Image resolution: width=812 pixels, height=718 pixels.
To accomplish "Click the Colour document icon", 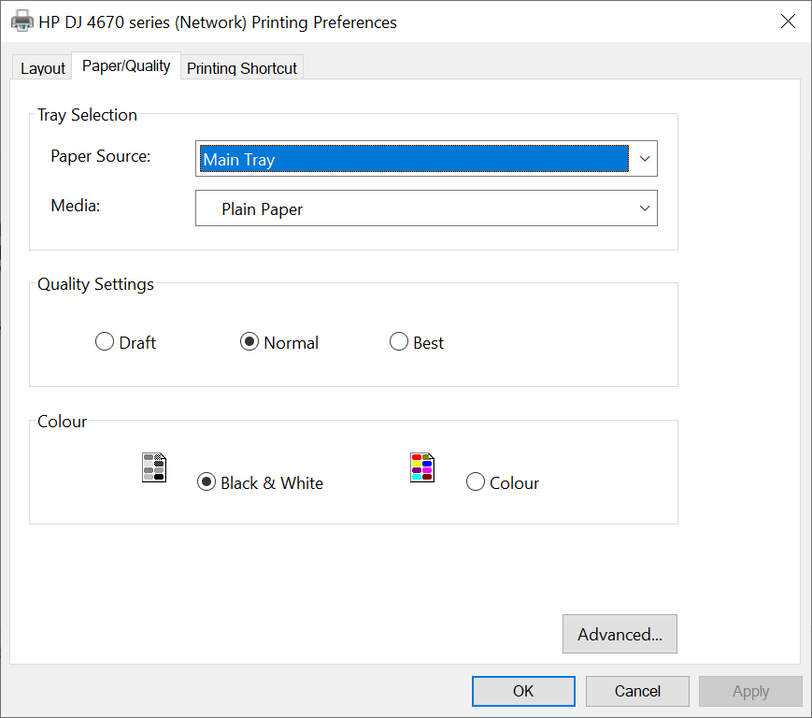I will tap(422, 467).
